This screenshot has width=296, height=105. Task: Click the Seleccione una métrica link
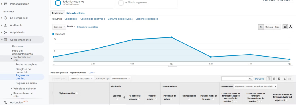[x=88, y=27]
